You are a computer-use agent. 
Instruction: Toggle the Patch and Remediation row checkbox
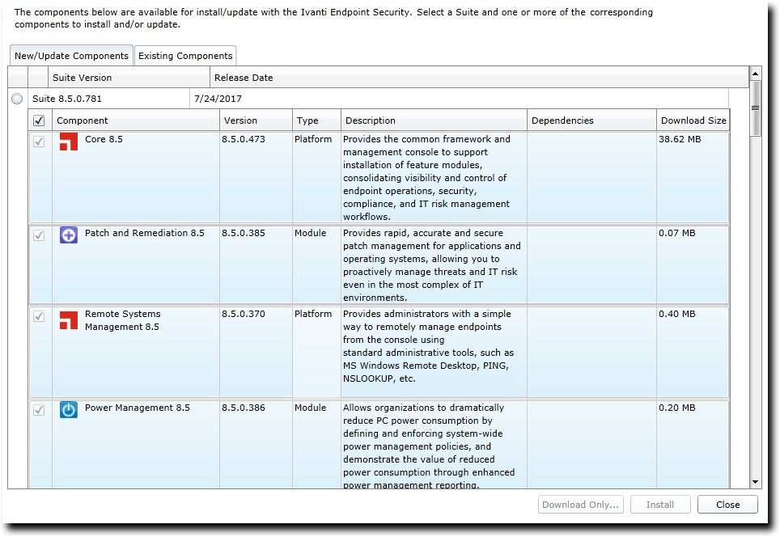(x=39, y=235)
